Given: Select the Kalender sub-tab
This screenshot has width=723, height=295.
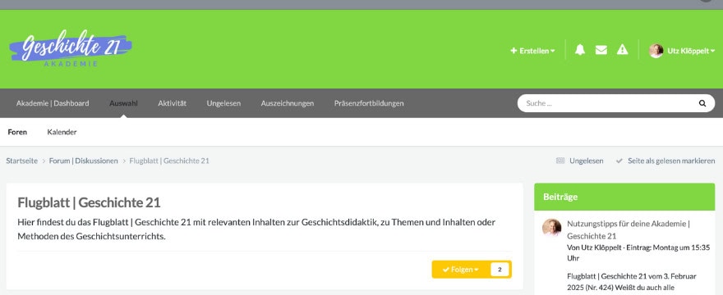Looking at the screenshot, I should [62, 132].
